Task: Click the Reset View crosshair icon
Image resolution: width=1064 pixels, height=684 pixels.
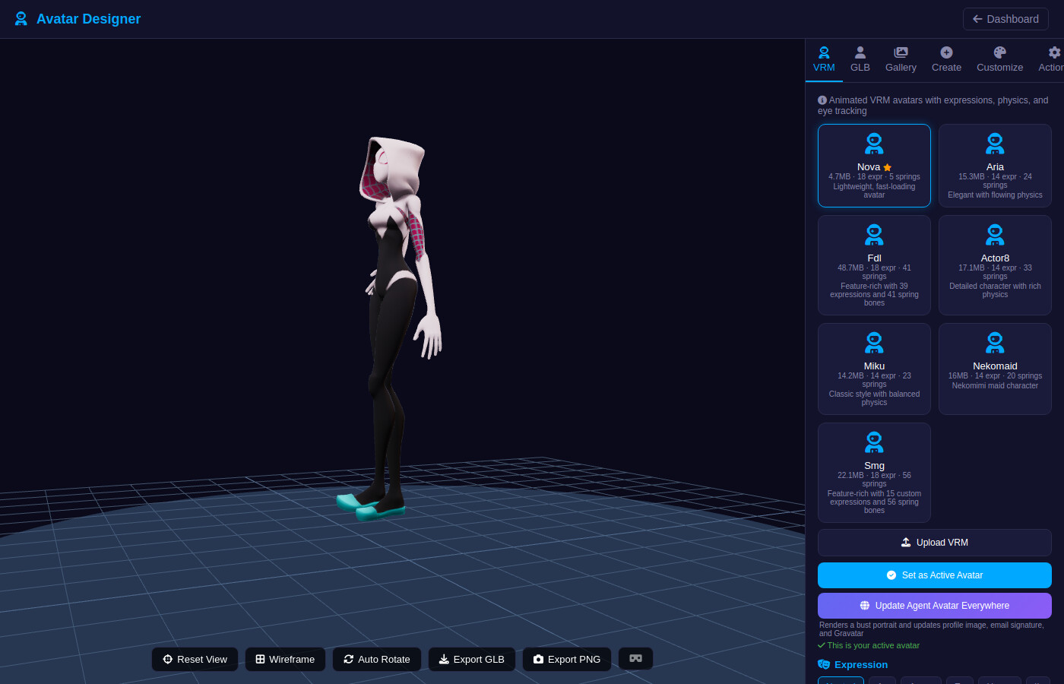Action: click(x=166, y=659)
